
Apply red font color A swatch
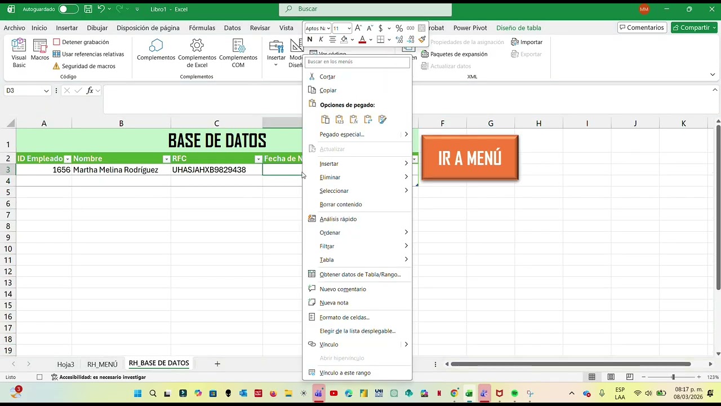362,39
